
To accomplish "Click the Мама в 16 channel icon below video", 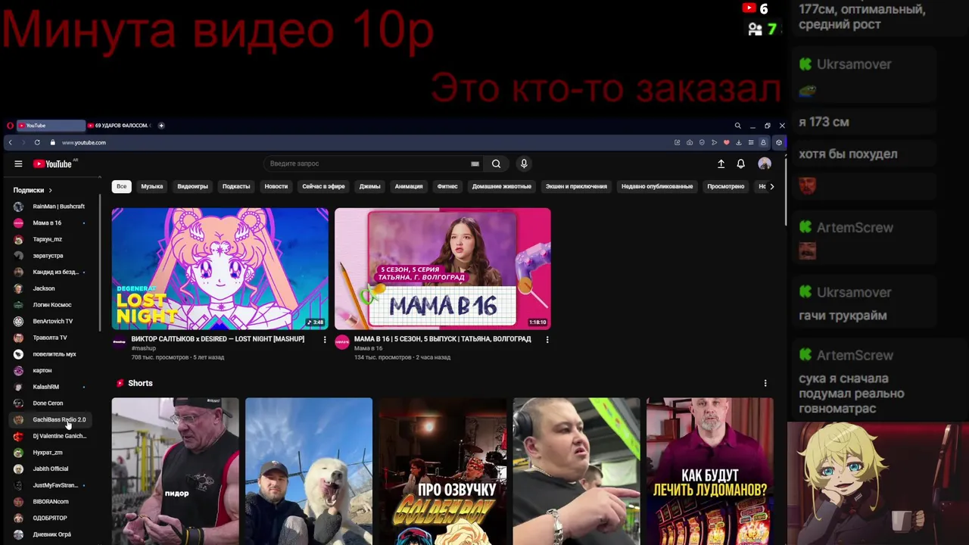I will point(342,342).
